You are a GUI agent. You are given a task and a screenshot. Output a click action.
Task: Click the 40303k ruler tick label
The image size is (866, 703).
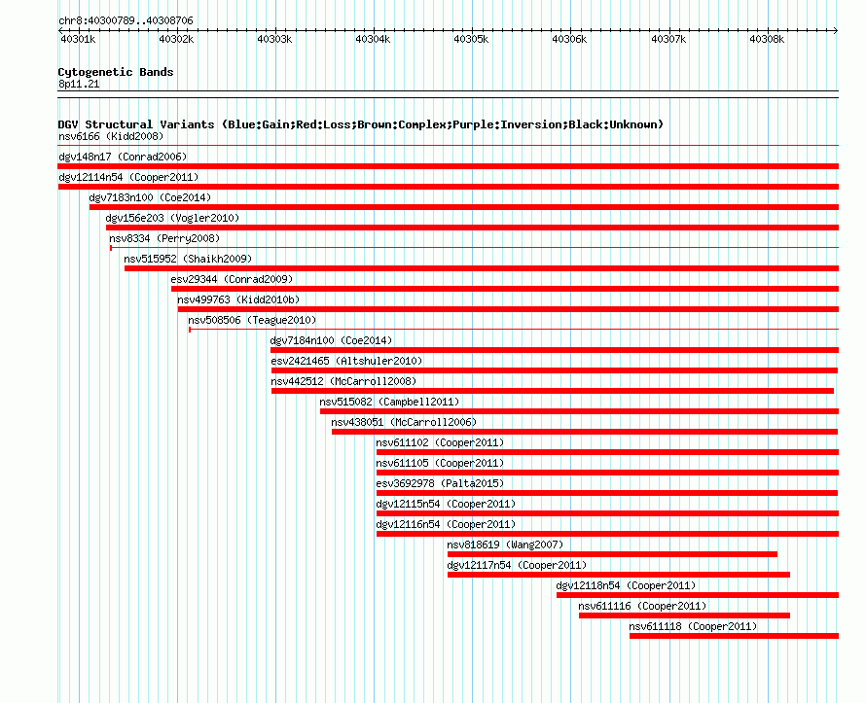[x=274, y=39]
